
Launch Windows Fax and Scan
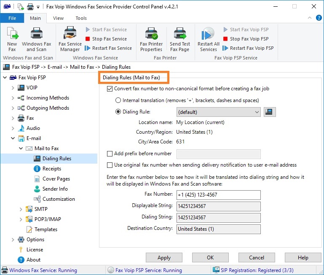(36, 39)
